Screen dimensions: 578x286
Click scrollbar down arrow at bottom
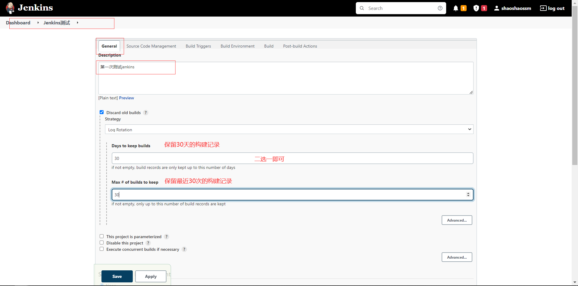pos(575,282)
